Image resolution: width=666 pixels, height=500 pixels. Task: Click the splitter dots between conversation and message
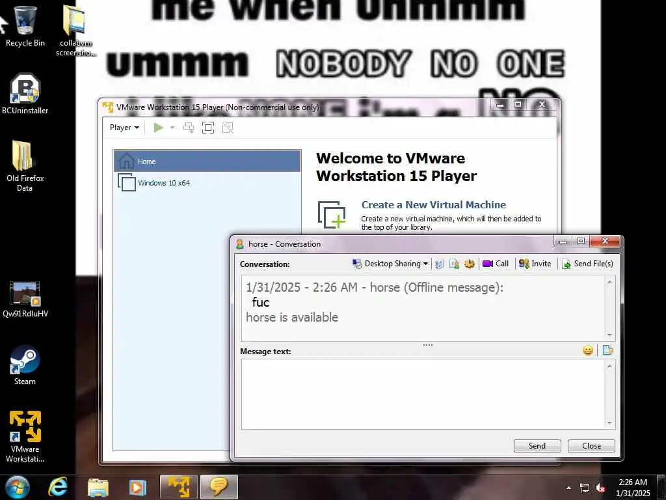click(x=428, y=345)
